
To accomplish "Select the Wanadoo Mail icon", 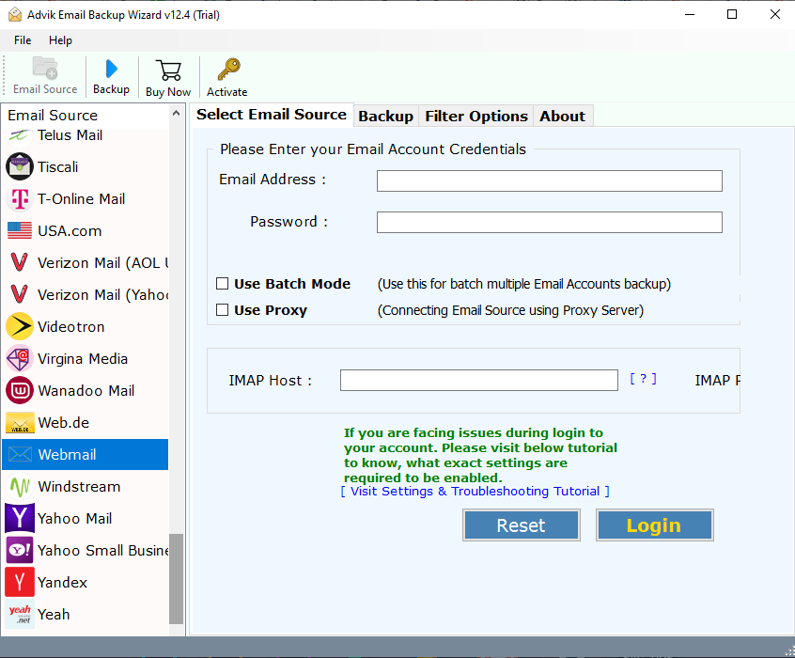I will 20,390.
